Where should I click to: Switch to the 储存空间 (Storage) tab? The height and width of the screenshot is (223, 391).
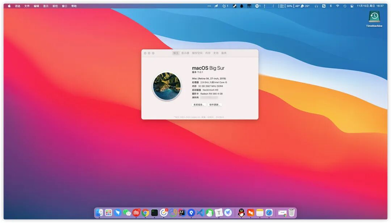[197, 53]
